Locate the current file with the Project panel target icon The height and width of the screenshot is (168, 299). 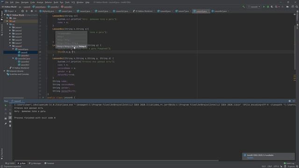click(x=22, y=11)
